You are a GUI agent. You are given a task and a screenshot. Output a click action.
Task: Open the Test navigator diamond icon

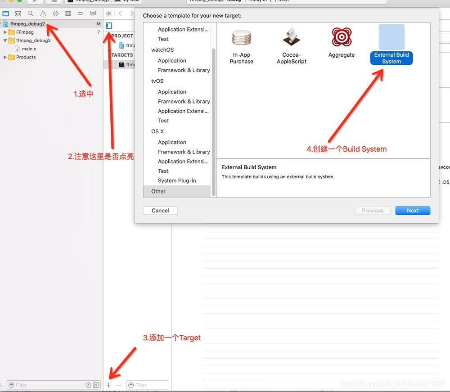tap(56, 14)
